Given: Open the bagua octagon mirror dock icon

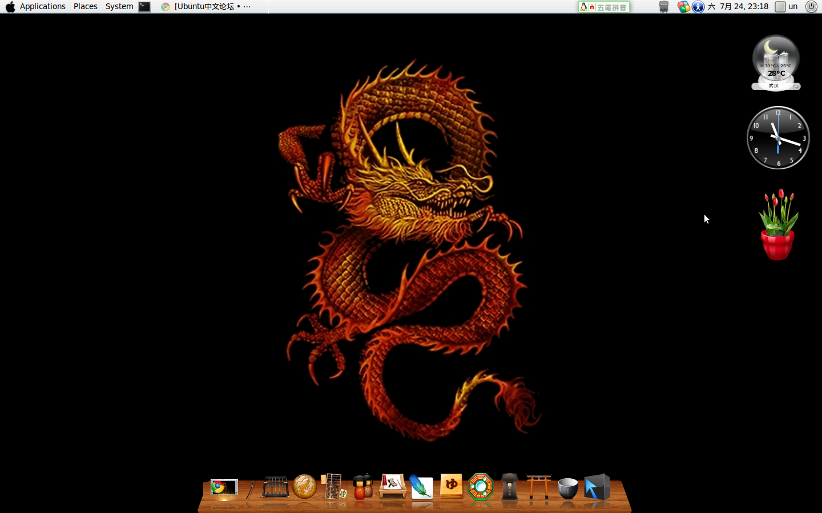Looking at the screenshot, I should tap(481, 487).
